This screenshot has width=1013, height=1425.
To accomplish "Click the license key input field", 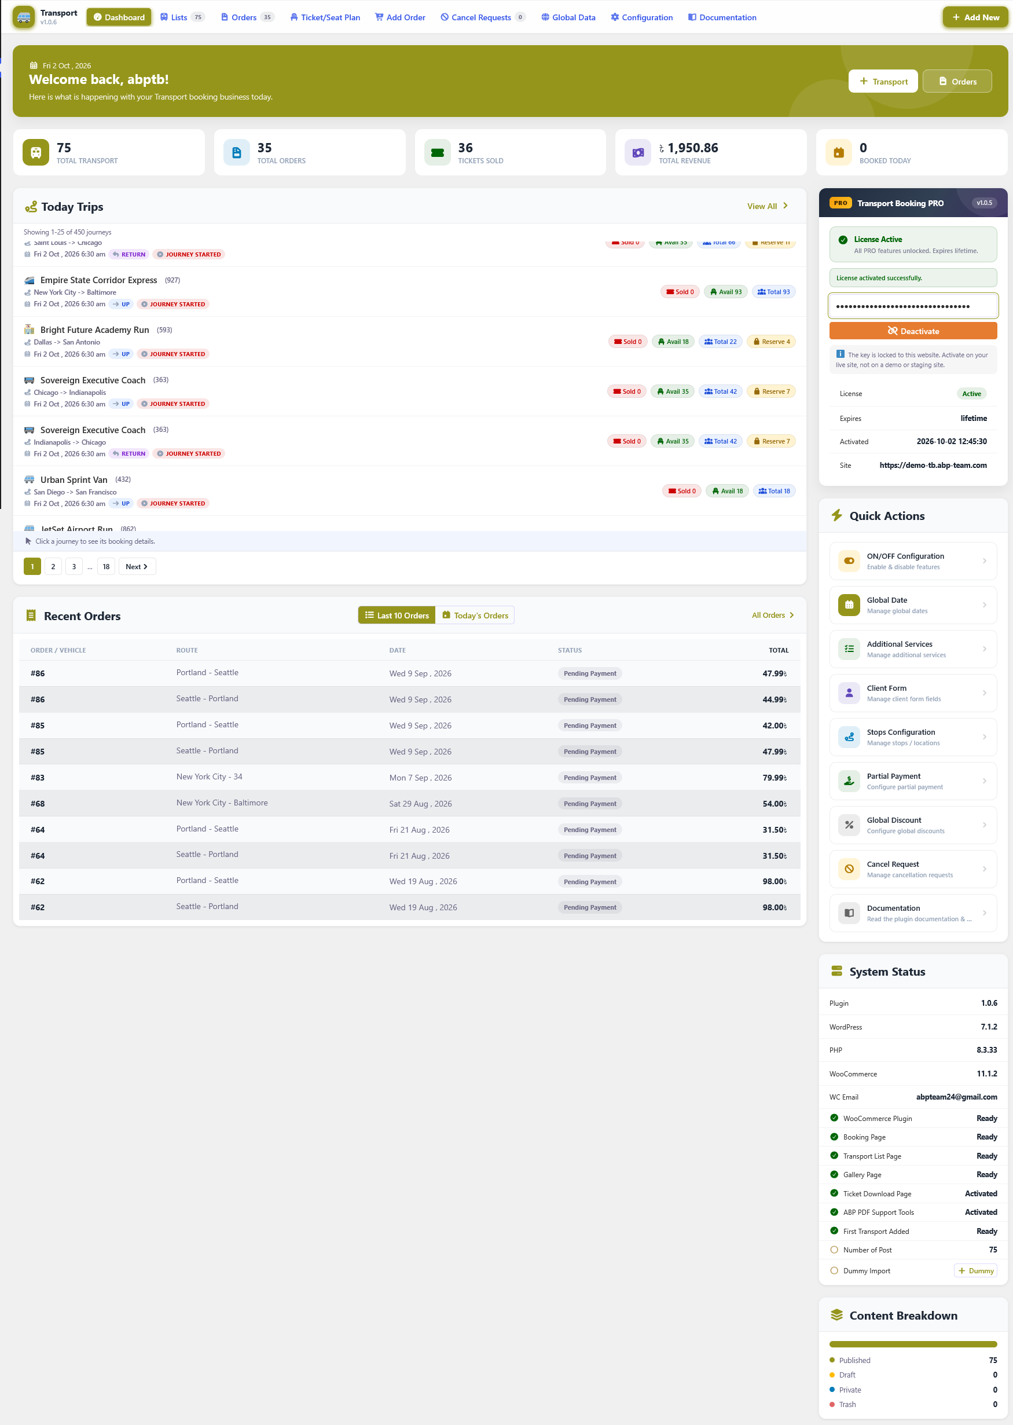I will [x=913, y=306].
